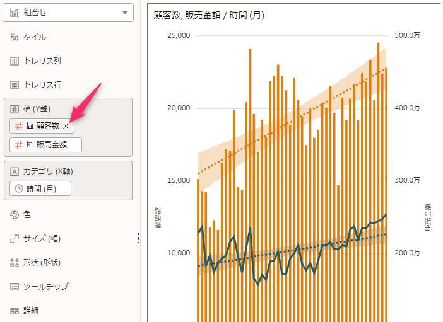
Task: Click the 500.0万 right axis label
Action: click(x=407, y=35)
